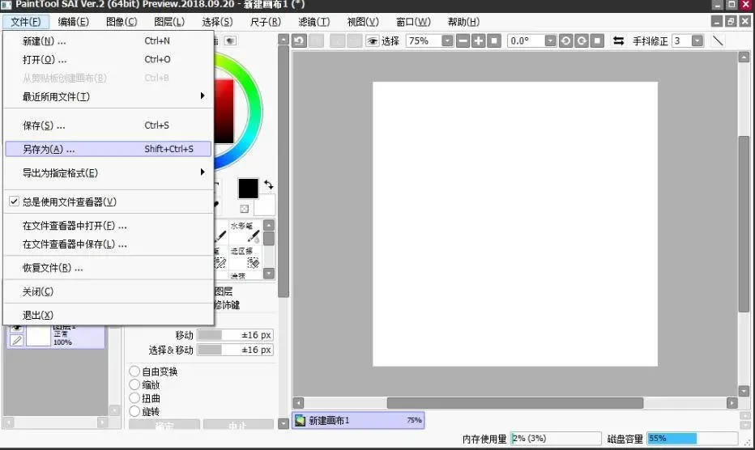755x450 pixels.
Task: Rotate canvas counterclockwise icon
Action: click(x=565, y=41)
